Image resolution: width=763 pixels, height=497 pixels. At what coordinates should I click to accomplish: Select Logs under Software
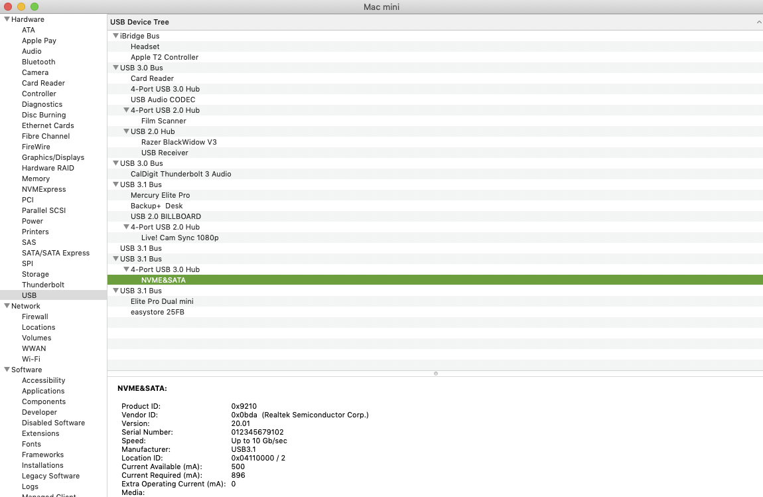[30, 486]
